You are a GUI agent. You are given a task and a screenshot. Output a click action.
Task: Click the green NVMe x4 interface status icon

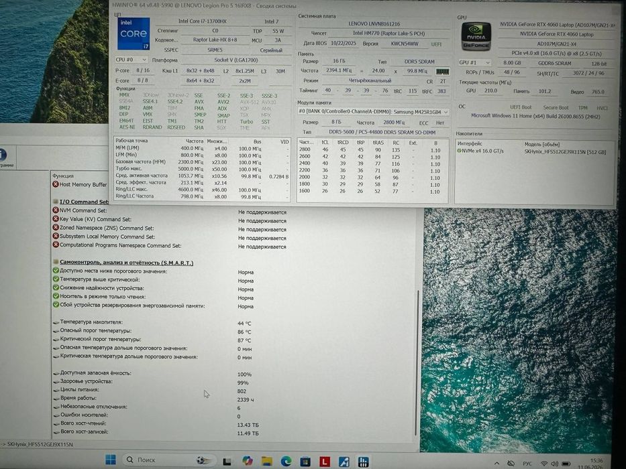coord(459,151)
